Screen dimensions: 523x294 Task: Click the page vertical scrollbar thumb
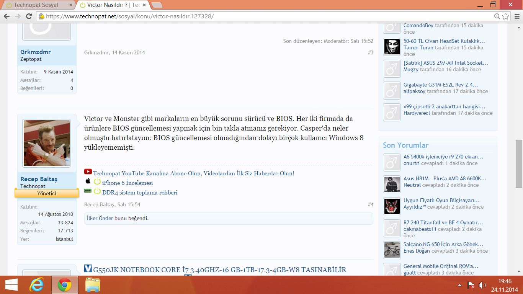click(x=519, y=163)
